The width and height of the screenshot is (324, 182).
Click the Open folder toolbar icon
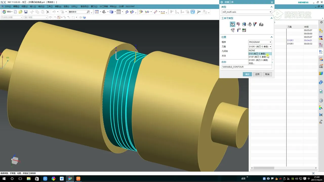21,12
